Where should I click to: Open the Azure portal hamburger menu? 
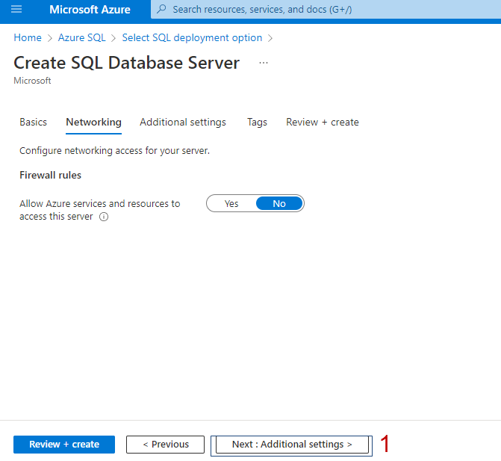pos(16,9)
